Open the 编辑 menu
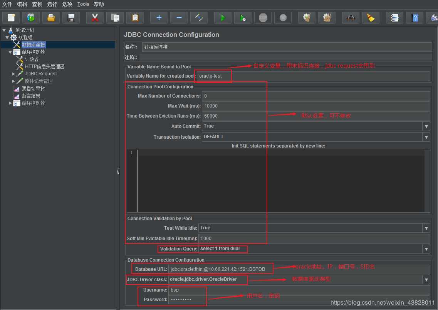 (22, 4)
